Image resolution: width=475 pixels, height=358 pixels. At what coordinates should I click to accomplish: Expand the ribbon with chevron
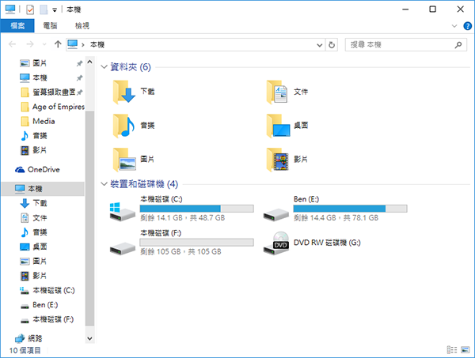(x=454, y=26)
